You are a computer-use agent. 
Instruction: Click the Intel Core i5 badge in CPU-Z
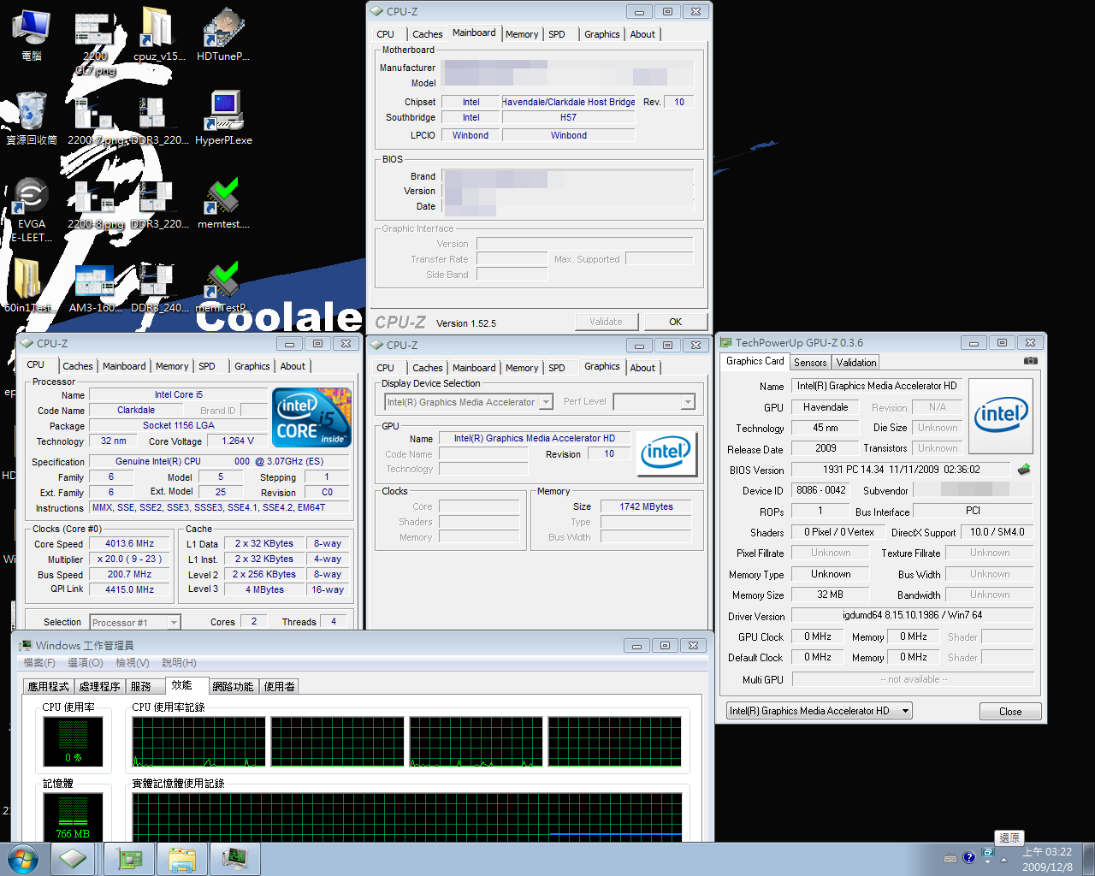pyautogui.click(x=311, y=417)
